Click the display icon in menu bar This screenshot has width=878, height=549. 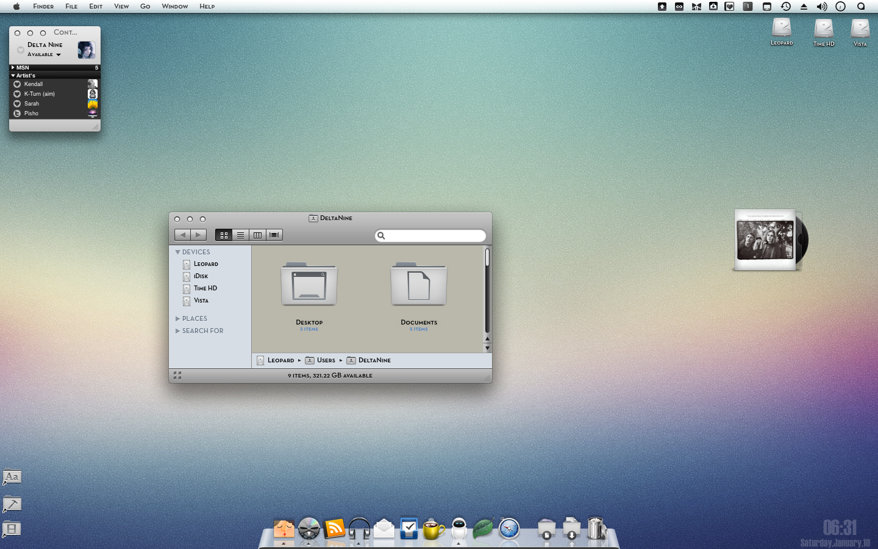click(x=767, y=6)
